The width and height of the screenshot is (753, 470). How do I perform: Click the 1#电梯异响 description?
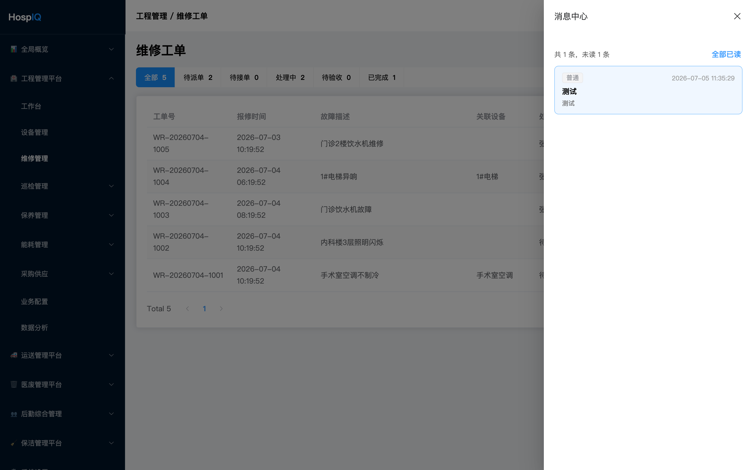pyautogui.click(x=339, y=176)
